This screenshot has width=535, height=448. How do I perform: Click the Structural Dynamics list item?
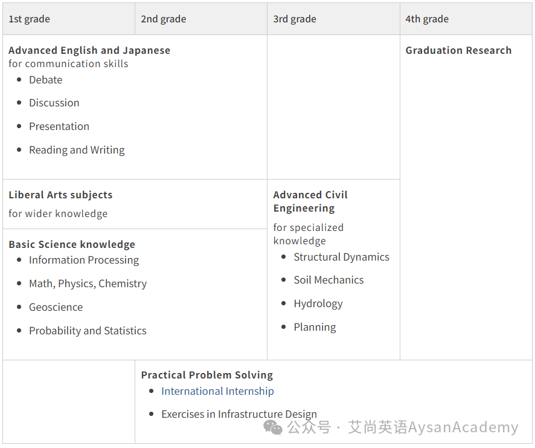342,257
